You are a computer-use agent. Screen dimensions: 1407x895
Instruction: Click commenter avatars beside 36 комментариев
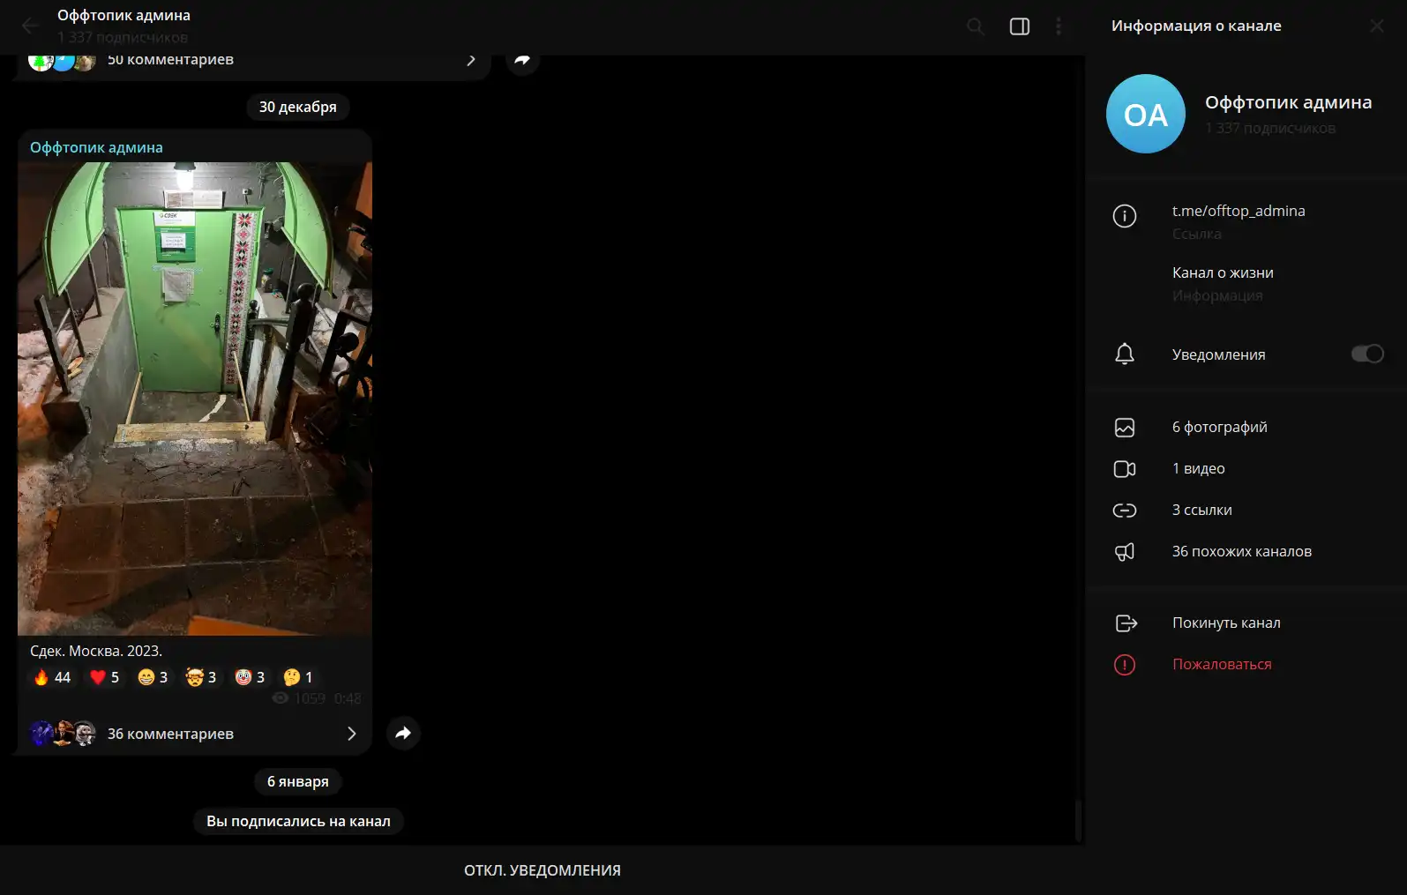(x=63, y=734)
